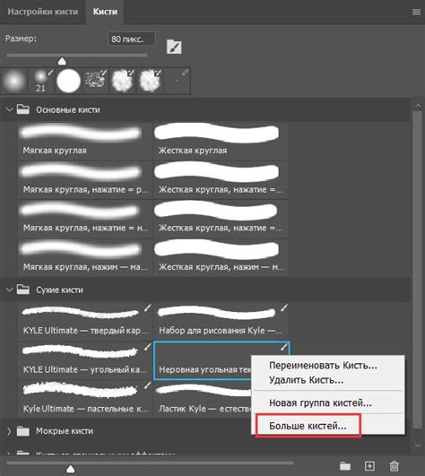Screen dimensions: 425x476
Task: Click the panel menu hamburger icon
Action: tap(417, 12)
